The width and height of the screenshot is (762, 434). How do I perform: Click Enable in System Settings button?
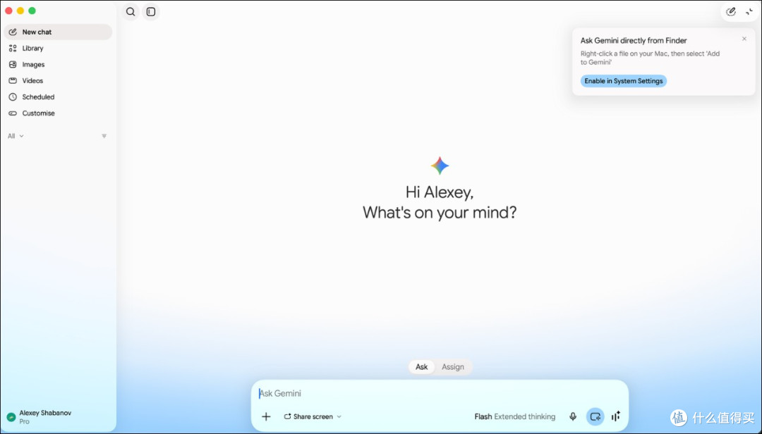tap(624, 81)
